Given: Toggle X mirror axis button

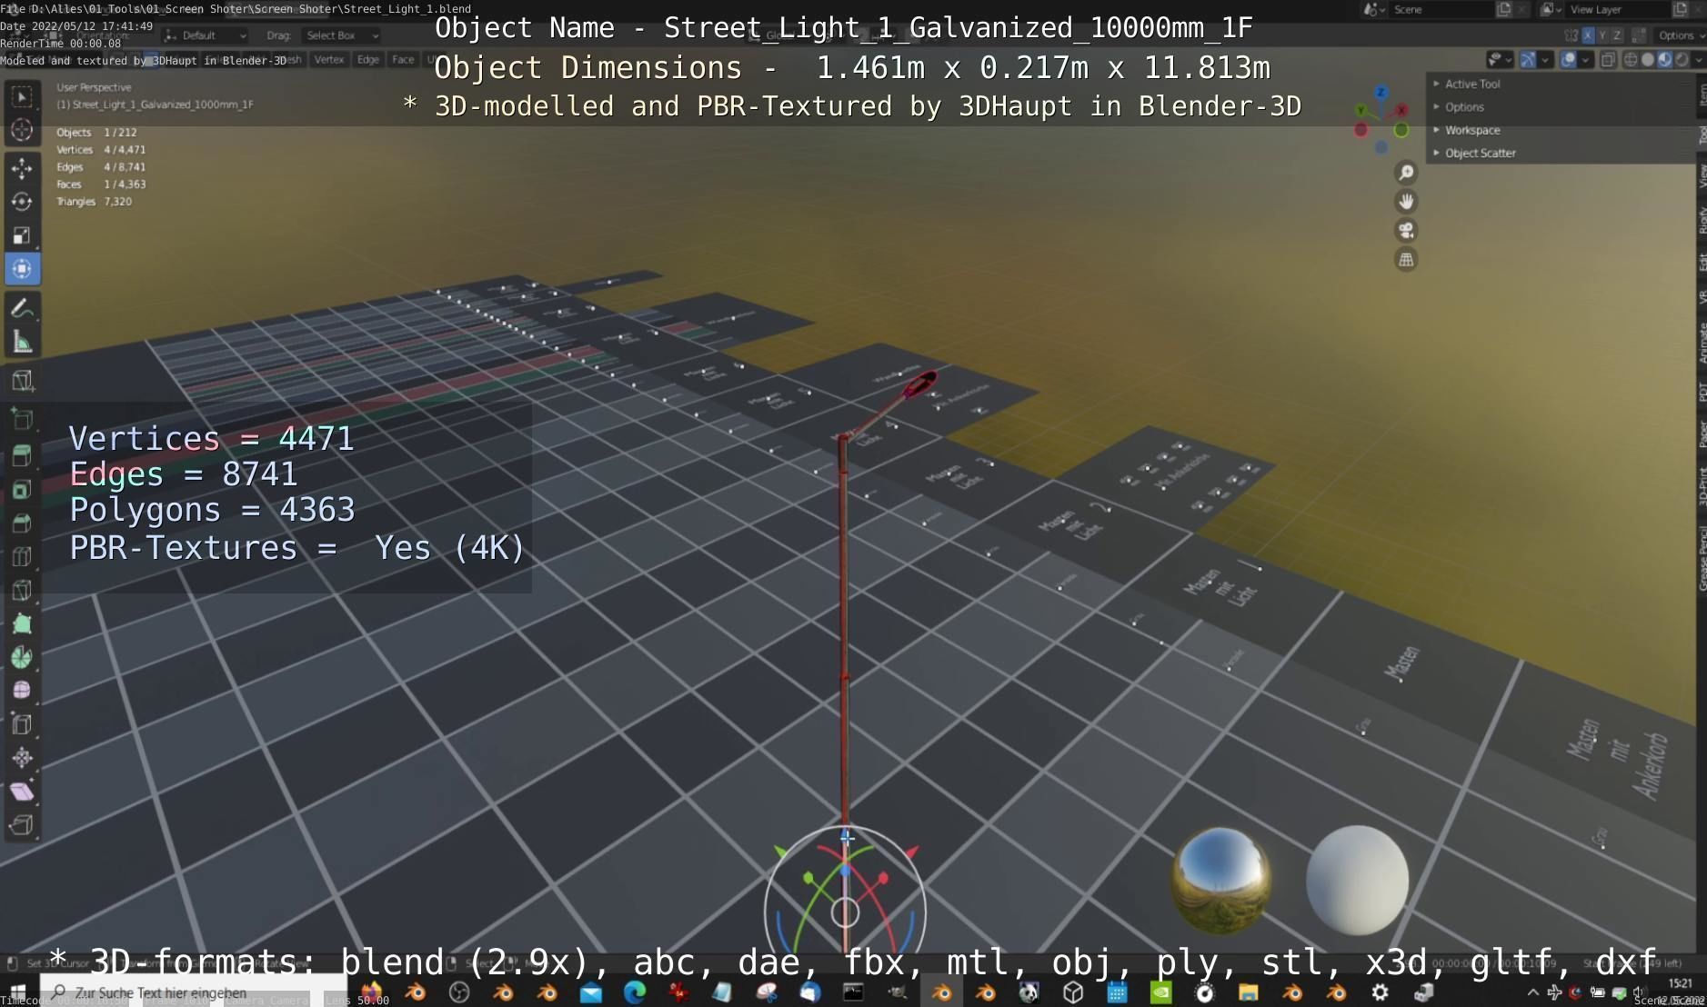Looking at the screenshot, I should (x=1588, y=35).
